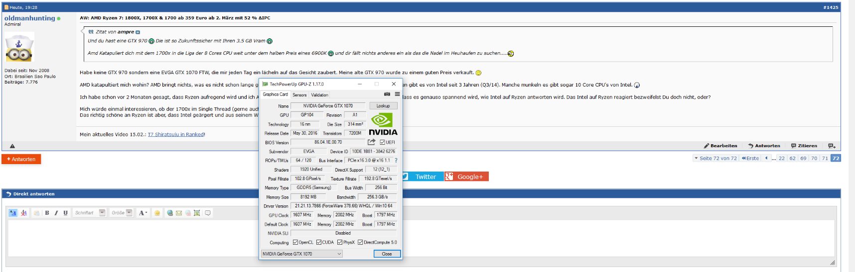Open oldmanhunting's profile link
Viewport: 855px width, 272px height.
pyautogui.click(x=30, y=18)
